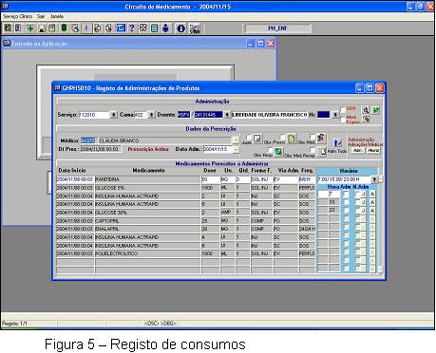Viewport: 436px width, 353px height.
Task: Open the Cama list-of-values dropdown button
Action: tap(152, 115)
